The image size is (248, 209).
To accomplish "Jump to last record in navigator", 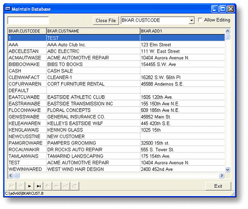I will (39, 186).
